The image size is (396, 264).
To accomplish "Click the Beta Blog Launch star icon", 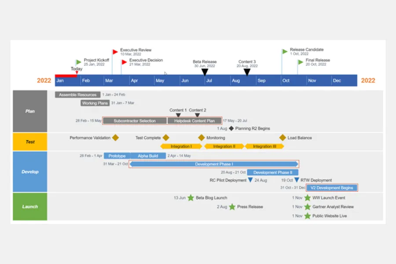I will 190,198.
